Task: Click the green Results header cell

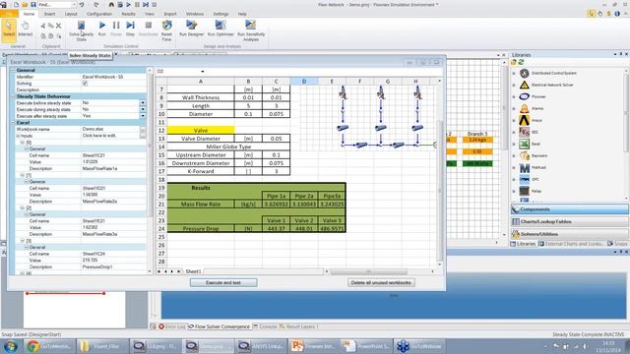Action: click(x=201, y=188)
